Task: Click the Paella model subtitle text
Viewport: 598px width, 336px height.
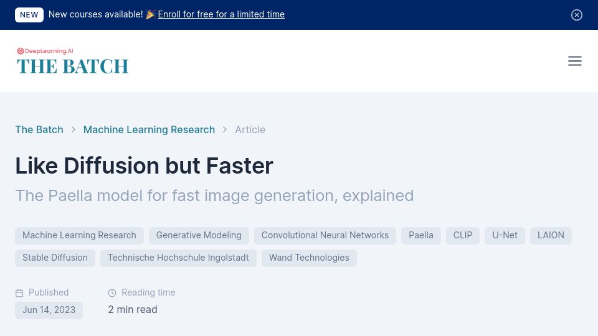Action: [214, 196]
